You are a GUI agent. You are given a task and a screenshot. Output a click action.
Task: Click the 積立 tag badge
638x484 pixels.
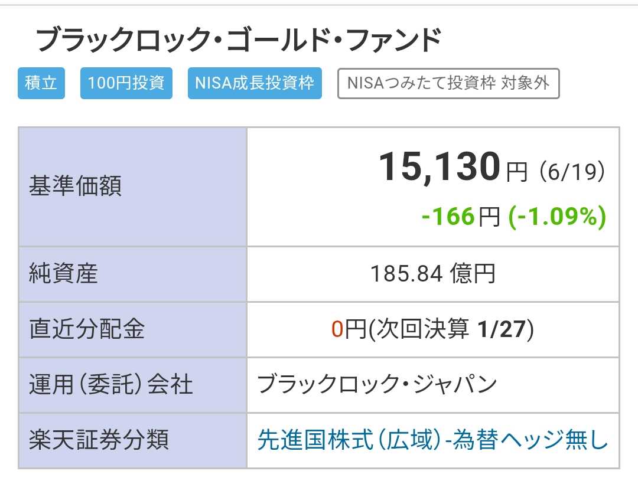[41, 83]
